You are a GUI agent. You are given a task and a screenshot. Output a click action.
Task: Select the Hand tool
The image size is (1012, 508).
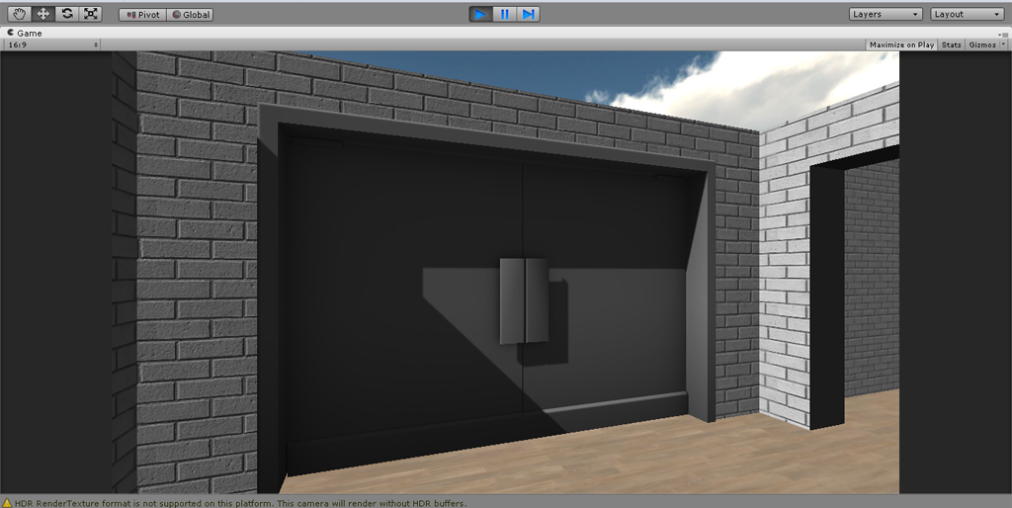pyautogui.click(x=19, y=14)
